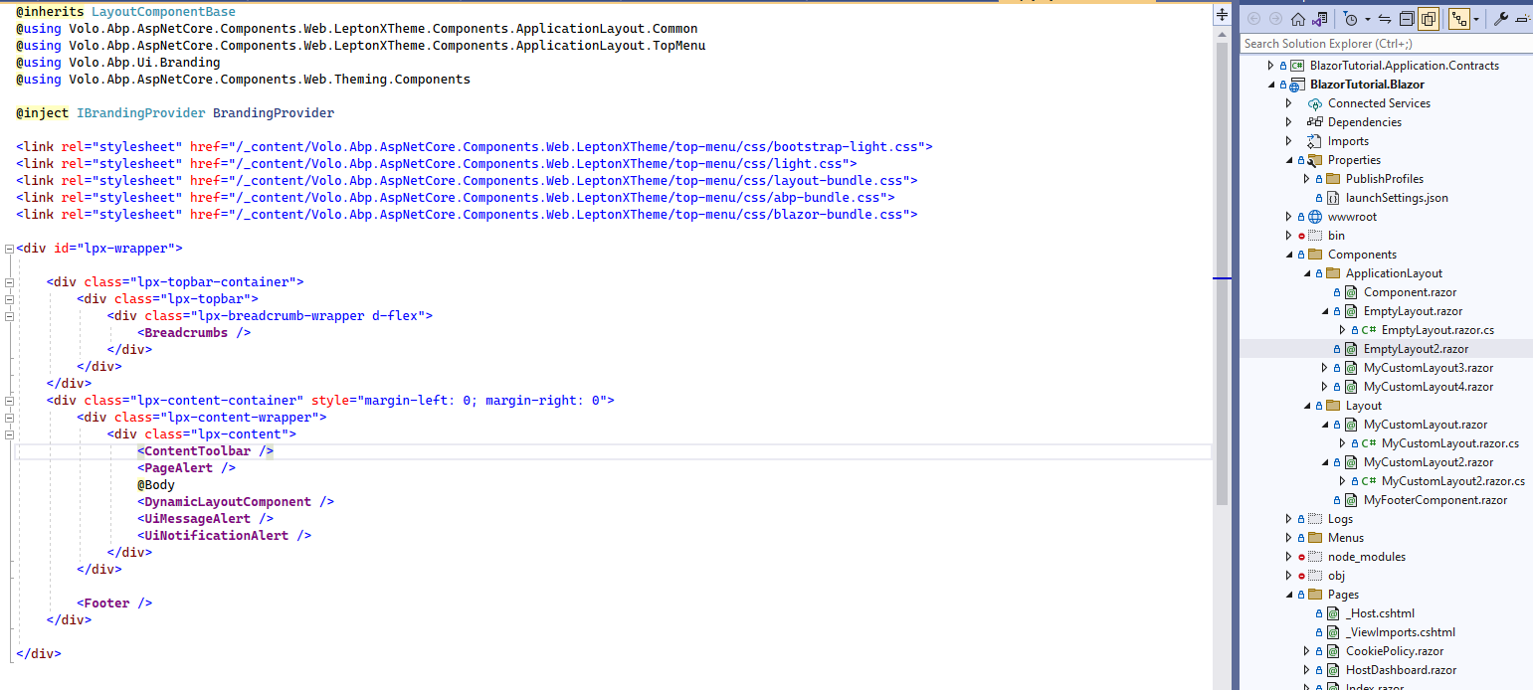Select the Menus folder in the tree

pos(1346,538)
